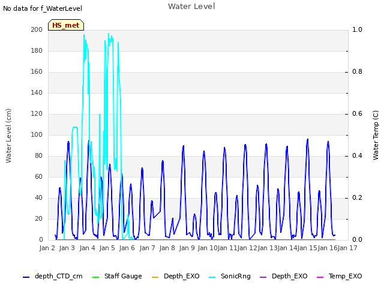Click the 0.2 right-axis tick value
Image resolution: width=384 pixels, height=288 pixels.
357,198
